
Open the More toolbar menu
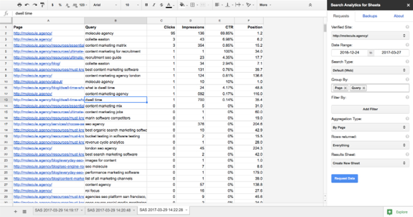[265, 5]
